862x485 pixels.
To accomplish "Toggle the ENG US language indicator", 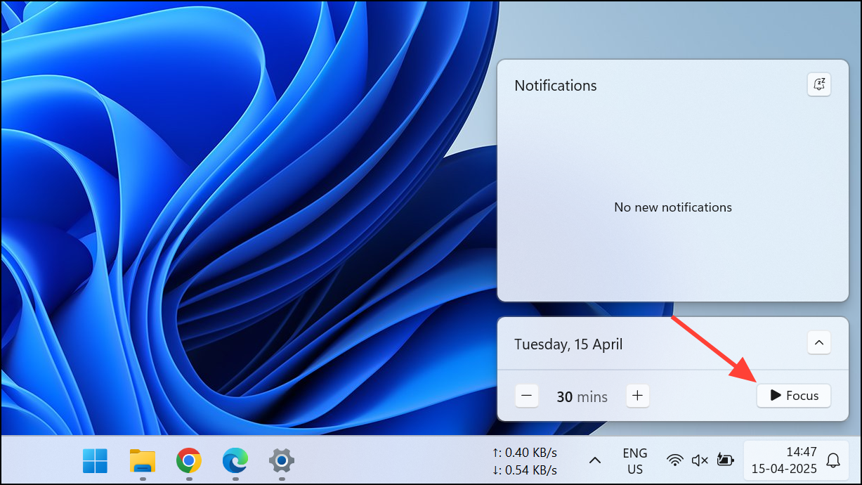I will tap(634, 460).
